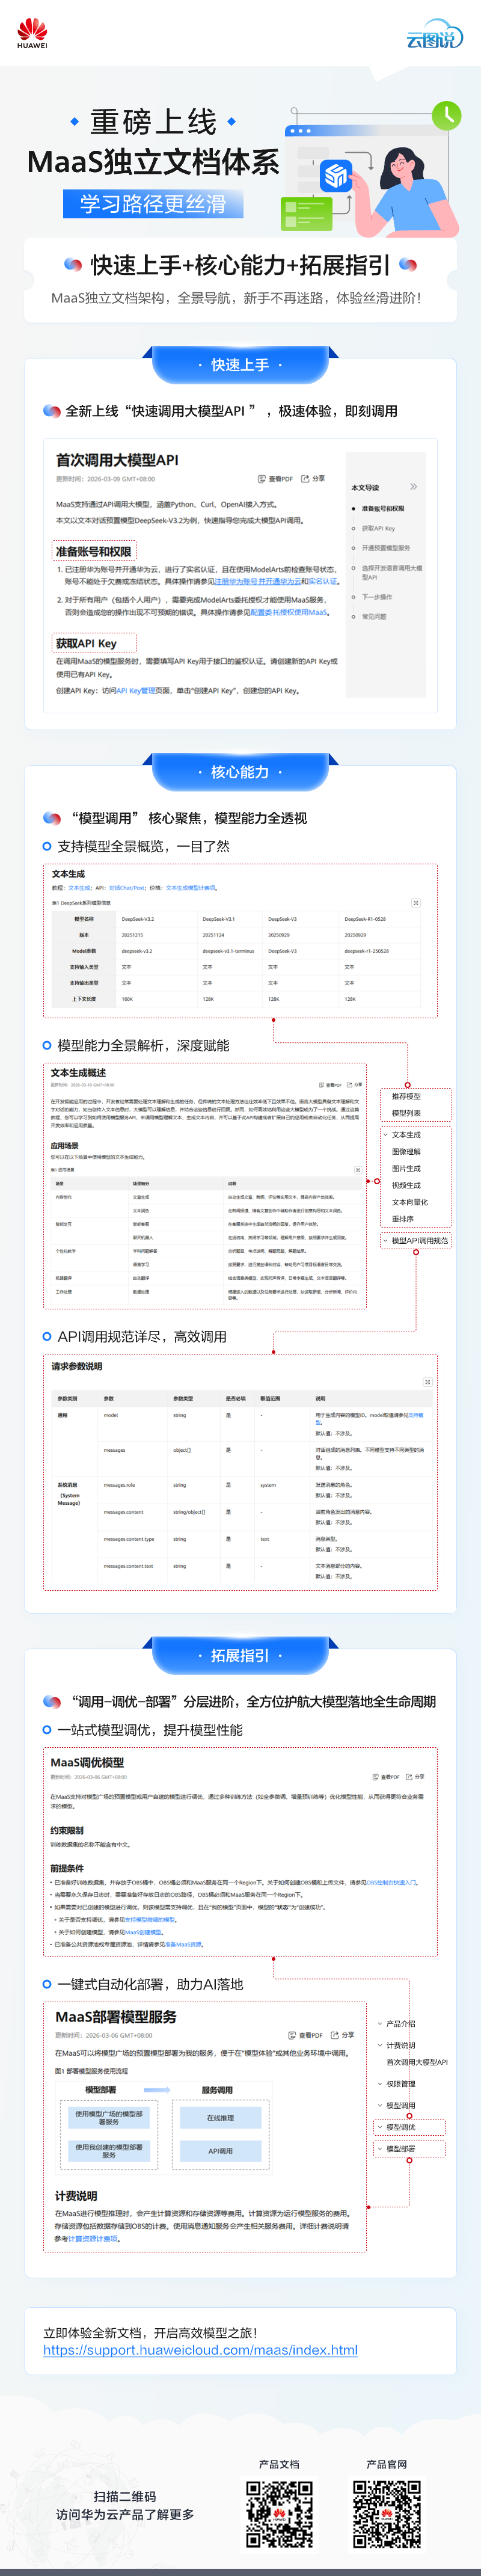Click 分享 in 文本生成概述 doc
This screenshot has width=481, height=2576.
[356, 1084]
